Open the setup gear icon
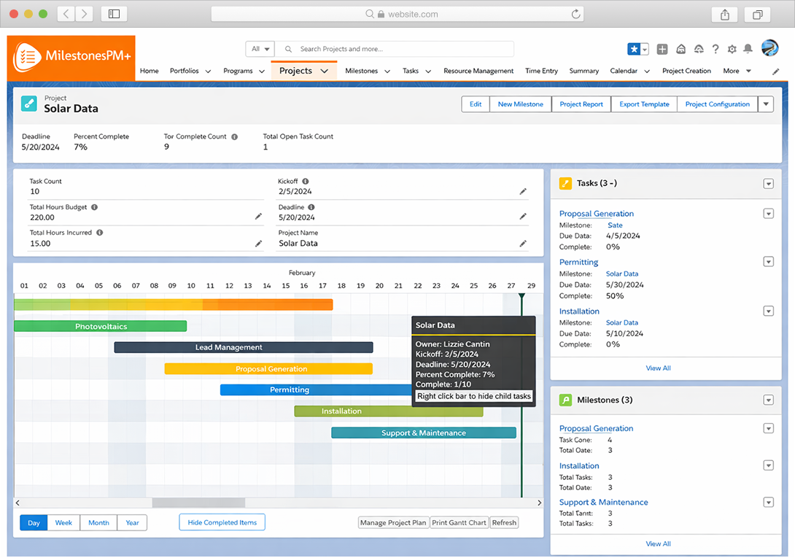The image size is (795, 558). coord(732,49)
